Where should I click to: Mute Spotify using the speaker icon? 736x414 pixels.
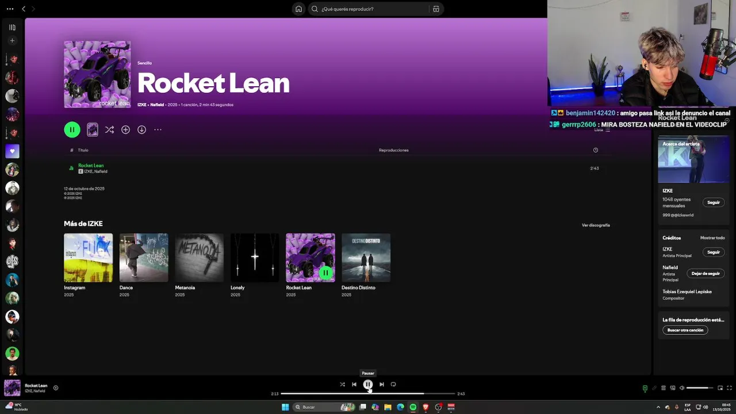coord(682,388)
